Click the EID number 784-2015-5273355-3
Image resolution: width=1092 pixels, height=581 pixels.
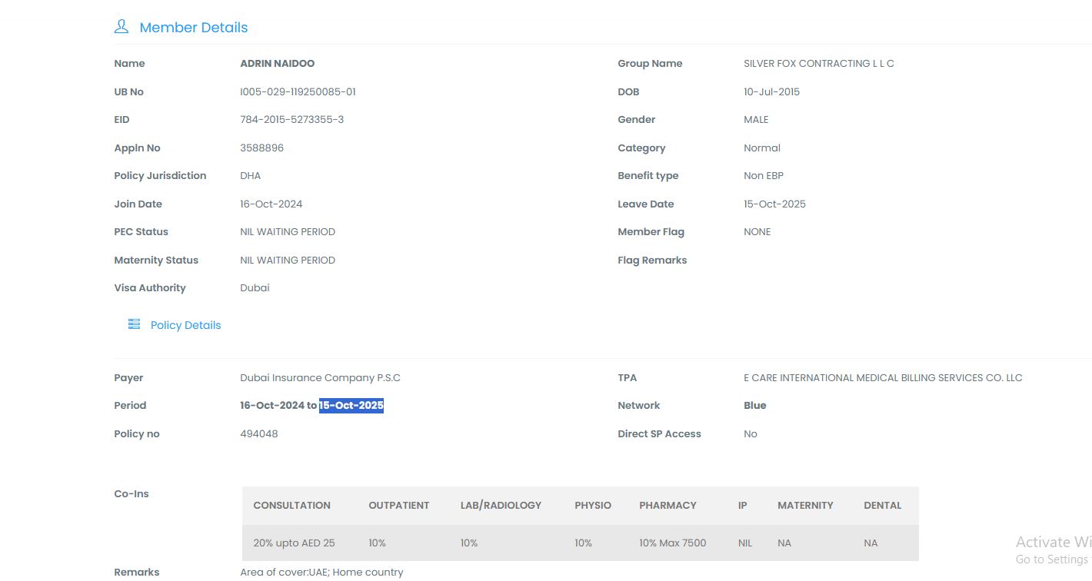(x=291, y=120)
